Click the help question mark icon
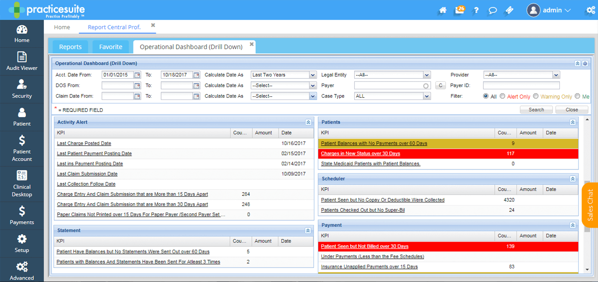 476,10
